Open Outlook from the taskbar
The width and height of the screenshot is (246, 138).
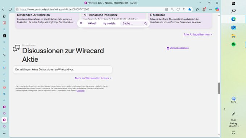point(233,28)
